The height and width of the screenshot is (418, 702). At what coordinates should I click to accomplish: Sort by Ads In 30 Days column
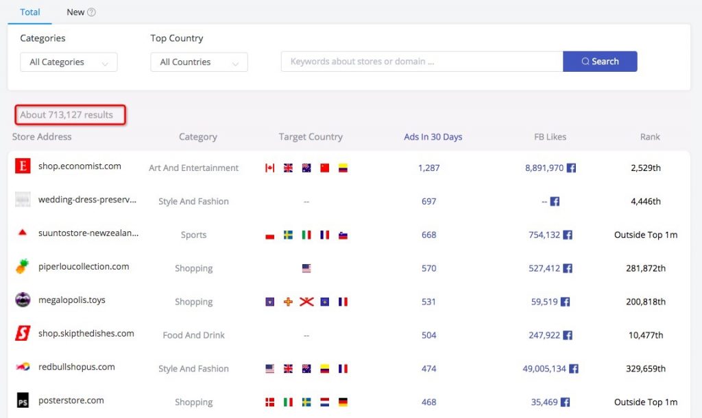[x=433, y=137]
